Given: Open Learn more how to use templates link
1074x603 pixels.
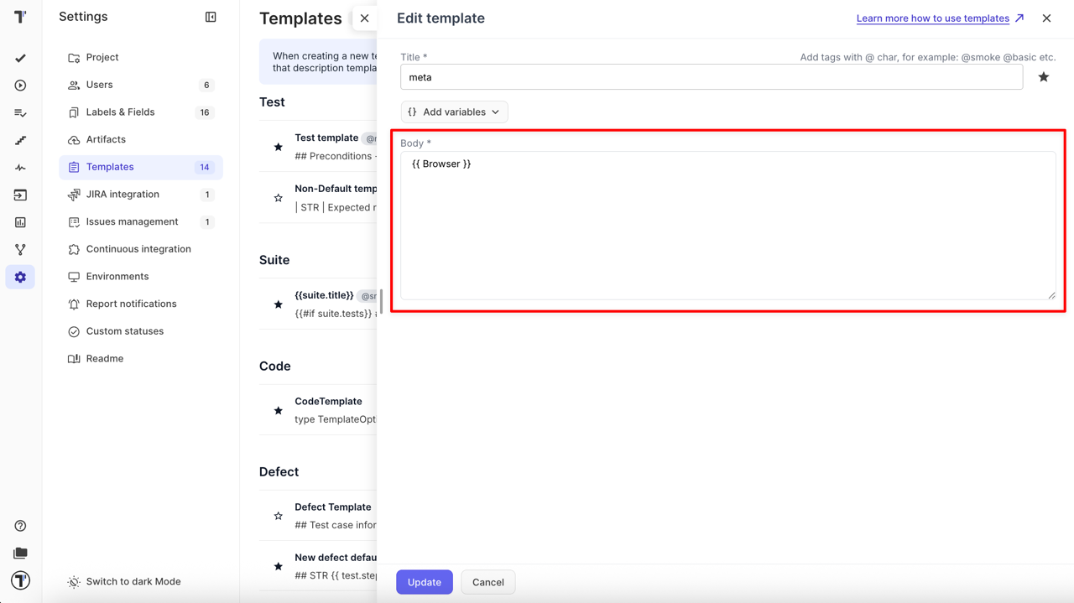Looking at the screenshot, I should point(932,18).
